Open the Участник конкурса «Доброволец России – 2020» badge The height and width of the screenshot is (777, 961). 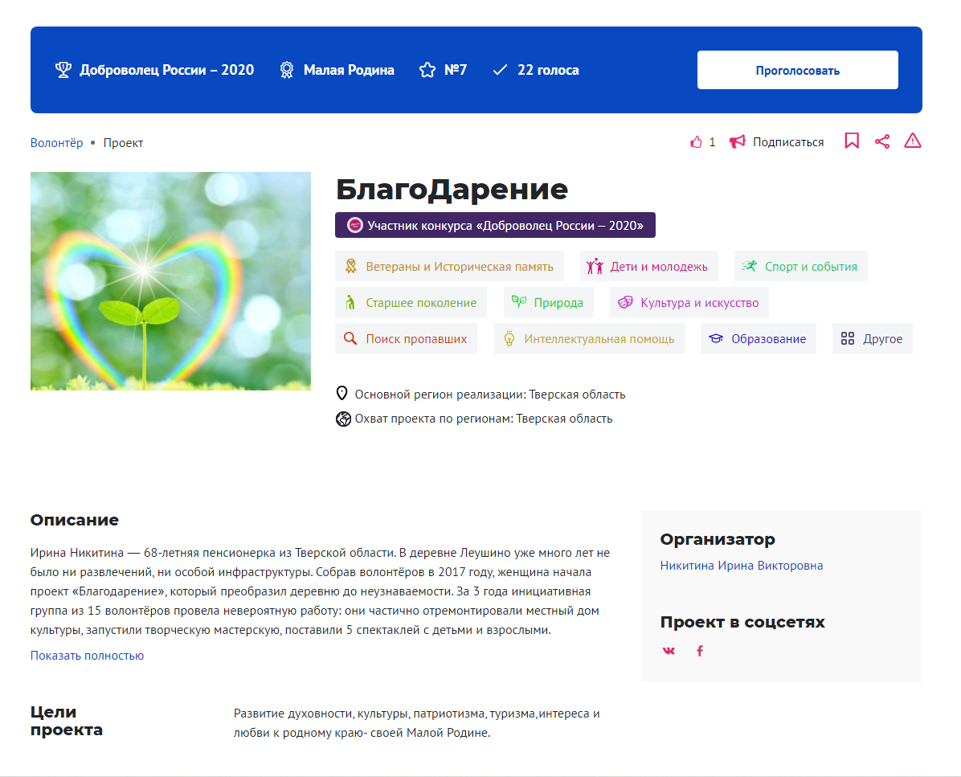(x=495, y=225)
